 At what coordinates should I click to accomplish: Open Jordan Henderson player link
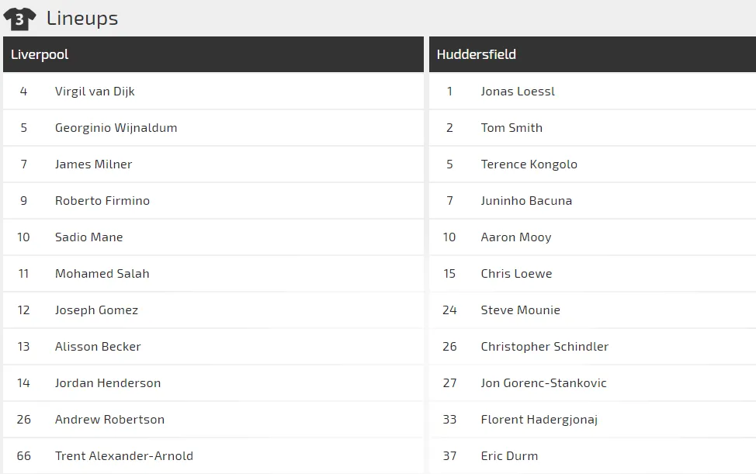coord(108,383)
